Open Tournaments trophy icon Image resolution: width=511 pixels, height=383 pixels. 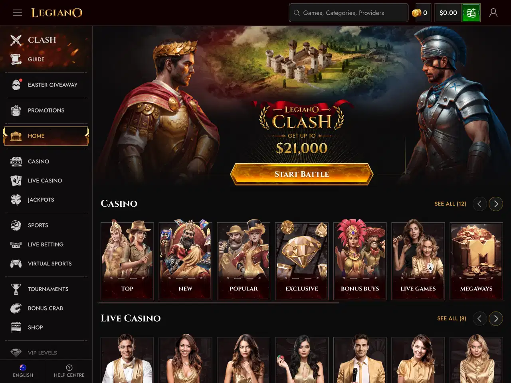pyautogui.click(x=16, y=289)
